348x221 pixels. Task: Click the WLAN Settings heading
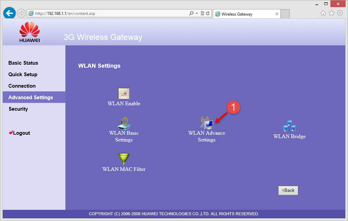point(99,66)
